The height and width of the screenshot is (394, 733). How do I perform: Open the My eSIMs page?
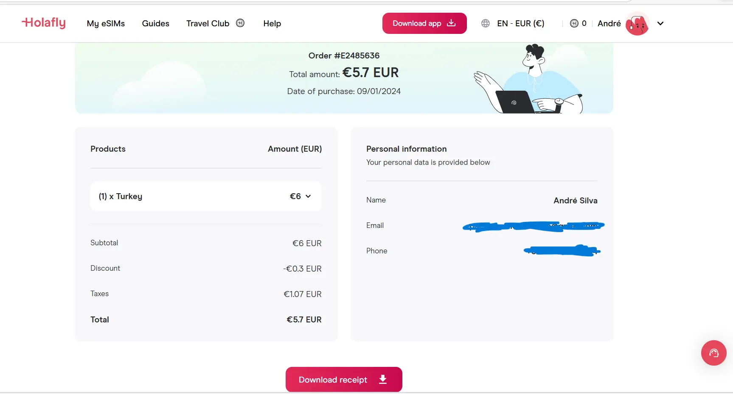105,23
